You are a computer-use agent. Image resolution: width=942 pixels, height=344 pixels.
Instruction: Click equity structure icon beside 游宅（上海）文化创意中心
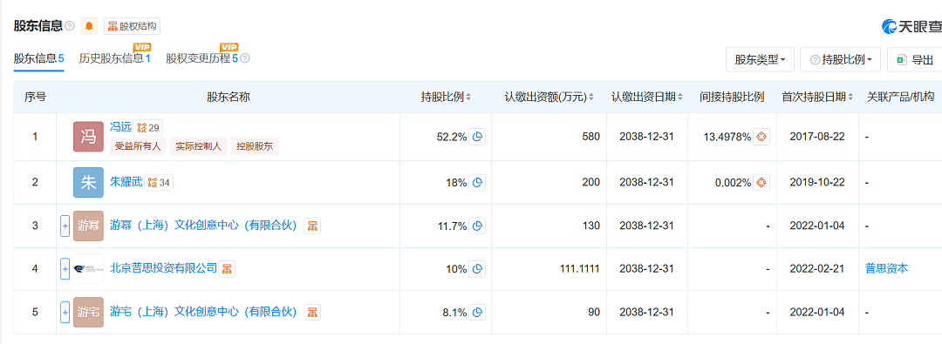pos(311,312)
